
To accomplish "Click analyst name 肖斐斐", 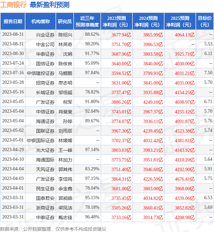I will click(65, 112).
